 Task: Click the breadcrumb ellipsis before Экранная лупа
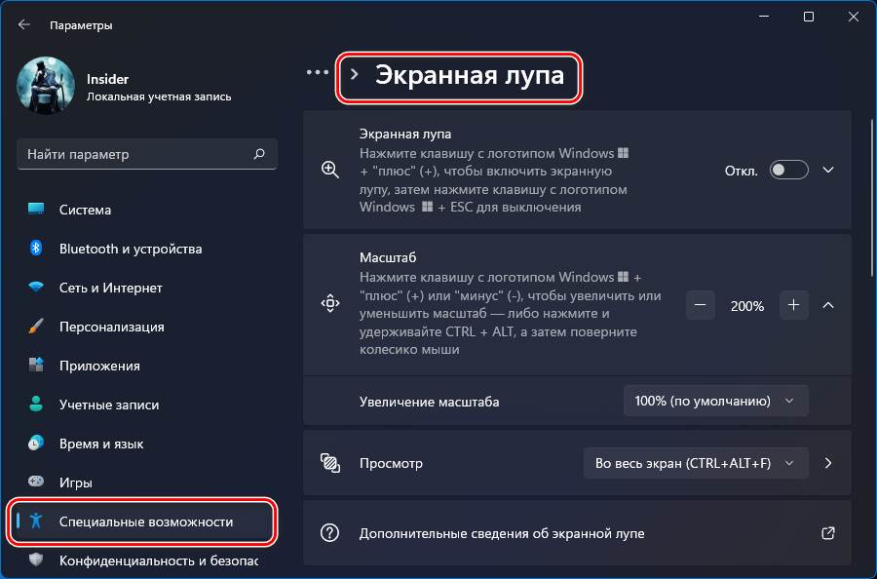[x=317, y=72]
